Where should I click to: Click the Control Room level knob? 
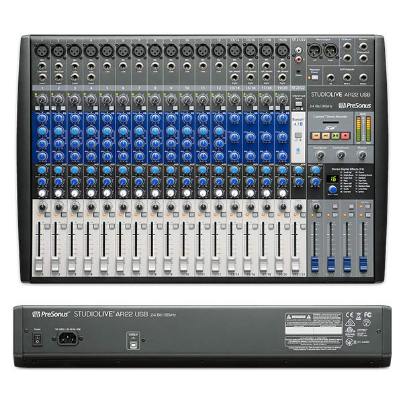pyautogui.click(x=341, y=155)
